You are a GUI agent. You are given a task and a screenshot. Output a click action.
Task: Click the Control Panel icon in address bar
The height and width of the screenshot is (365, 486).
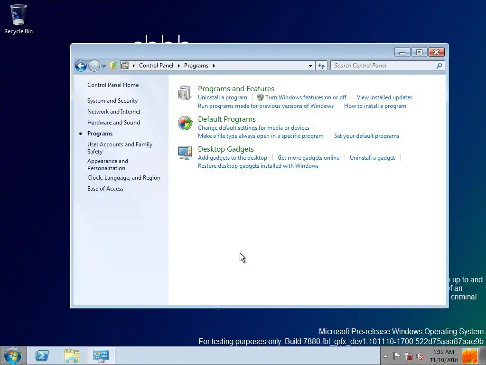point(125,66)
